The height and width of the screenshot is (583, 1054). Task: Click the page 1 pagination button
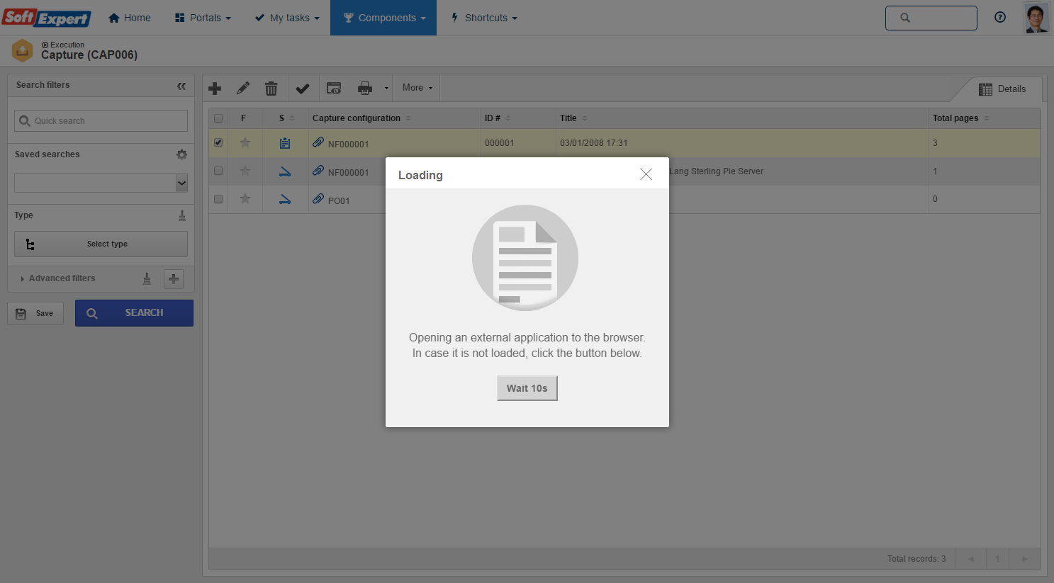(x=997, y=559)
